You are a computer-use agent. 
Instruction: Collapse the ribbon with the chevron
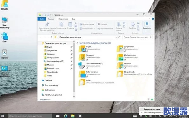(150, 19)
